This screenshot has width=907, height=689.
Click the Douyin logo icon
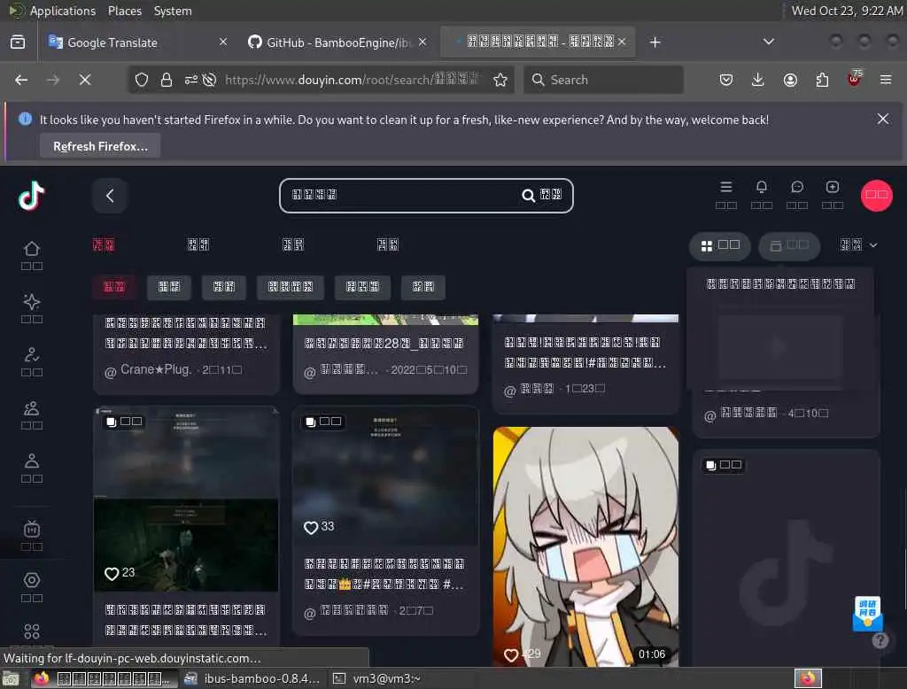coord(31,196)
